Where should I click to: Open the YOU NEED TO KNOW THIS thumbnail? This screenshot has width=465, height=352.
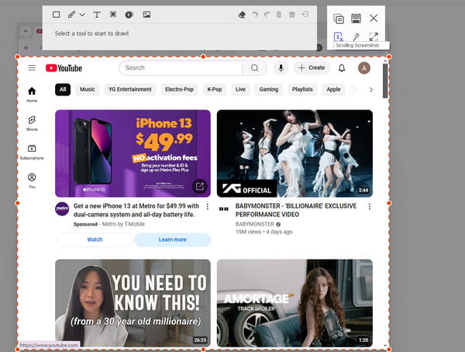click(133, 303)
